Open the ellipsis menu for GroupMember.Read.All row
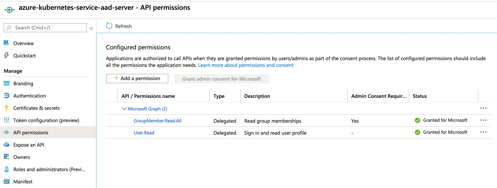 pyautogui.click(x=483, y=120)
